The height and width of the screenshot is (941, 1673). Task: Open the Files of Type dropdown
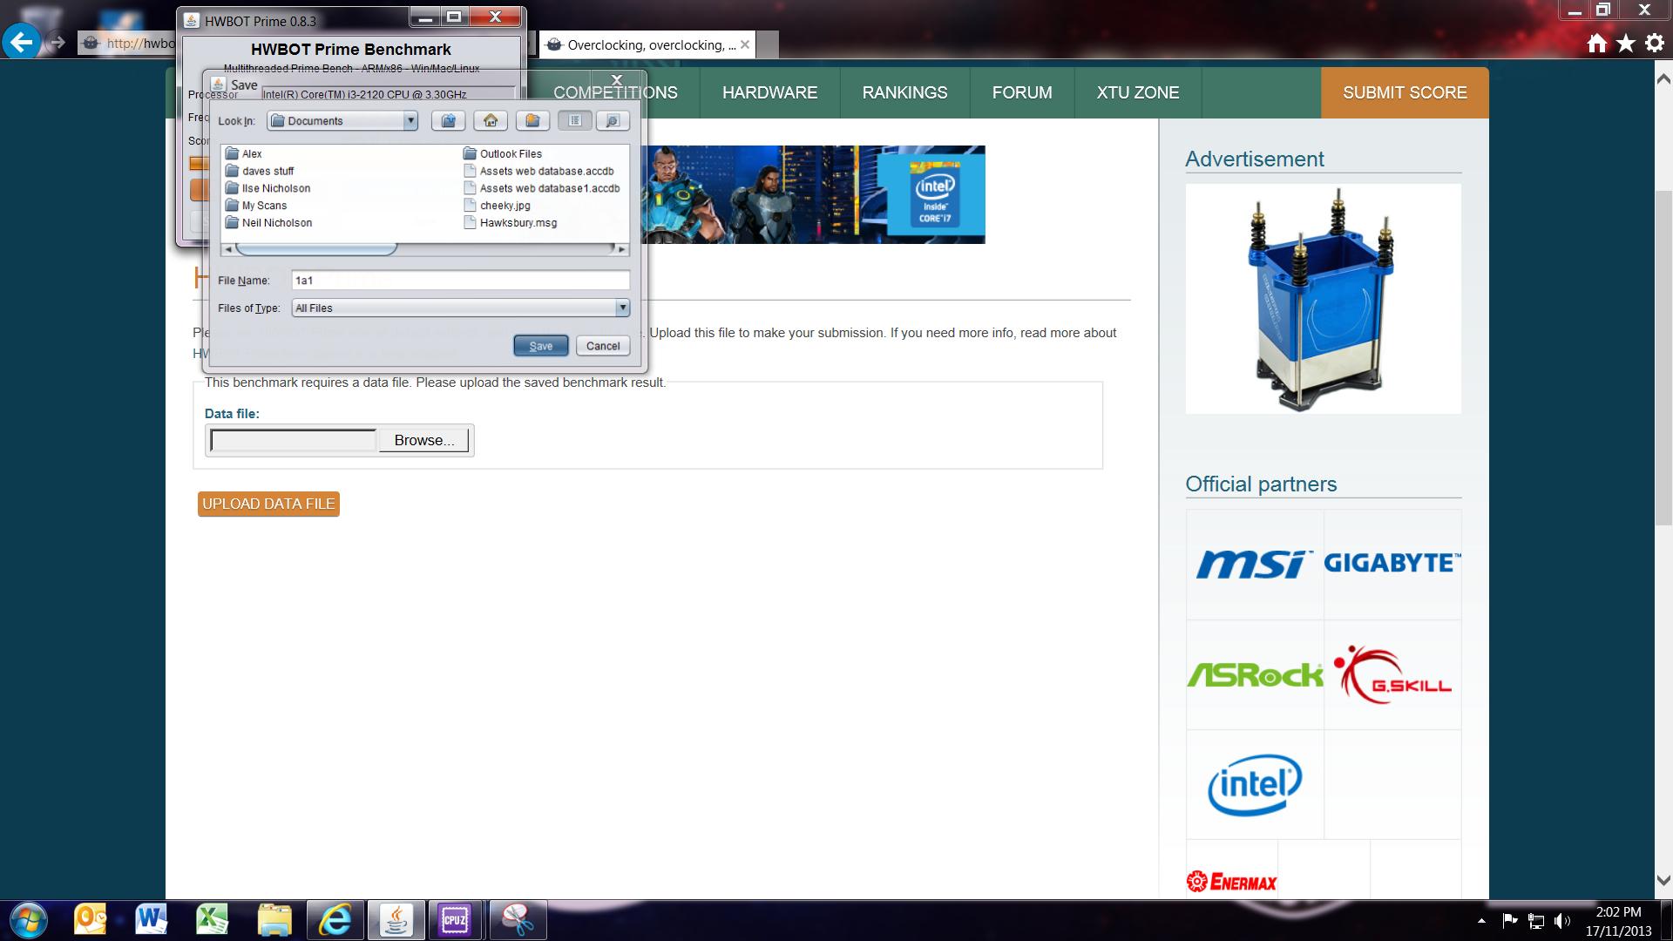[622, 308]
